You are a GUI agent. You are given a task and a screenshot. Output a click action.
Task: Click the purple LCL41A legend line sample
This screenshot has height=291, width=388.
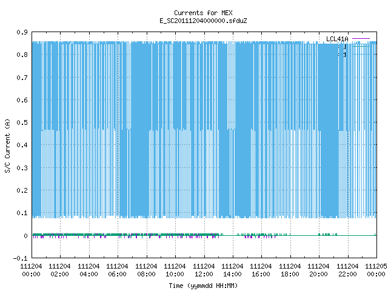[x=361, y=39]
